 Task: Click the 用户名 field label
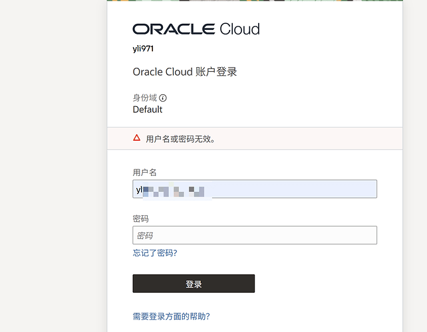[144, 173]
